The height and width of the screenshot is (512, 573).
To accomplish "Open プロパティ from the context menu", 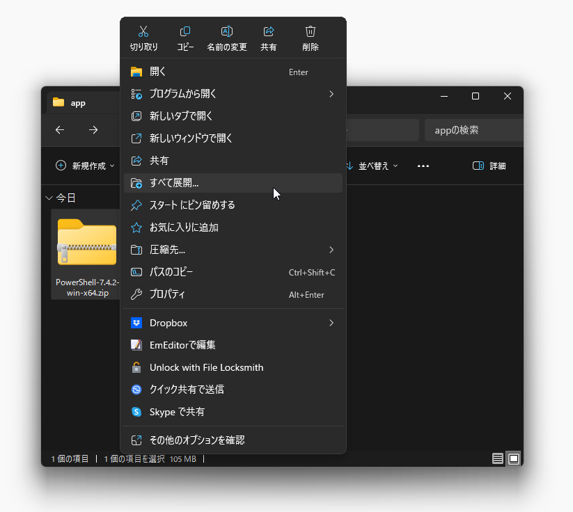I will click(233, 294).
